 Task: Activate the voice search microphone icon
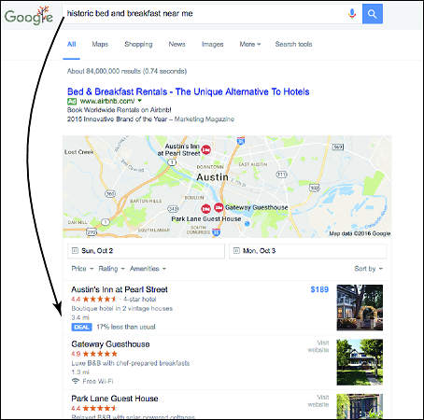pyautogui.click(x=352, y=14)
